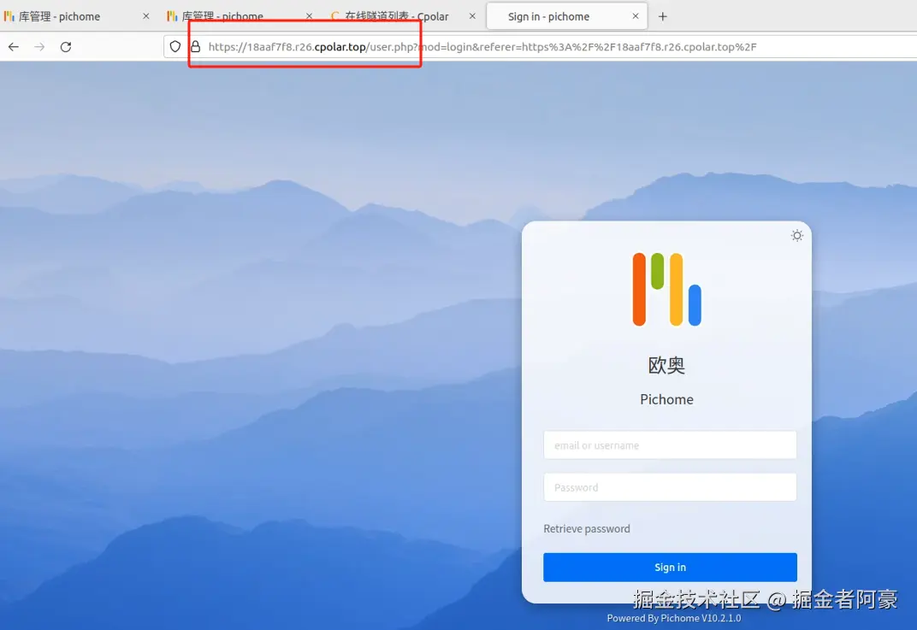Show site security padlock info
The width and height of the screenshot is (917, 630).
click(x=195, y=47)
